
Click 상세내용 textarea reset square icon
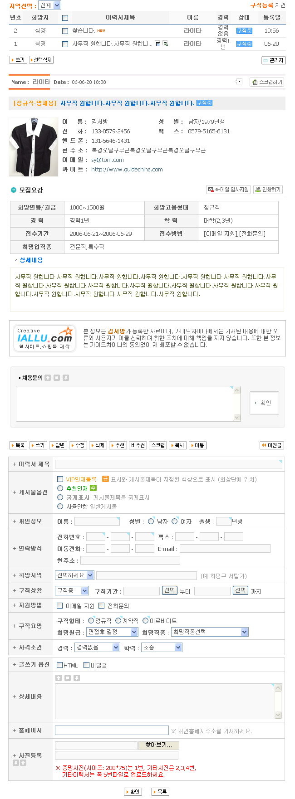tap(68, 678)
